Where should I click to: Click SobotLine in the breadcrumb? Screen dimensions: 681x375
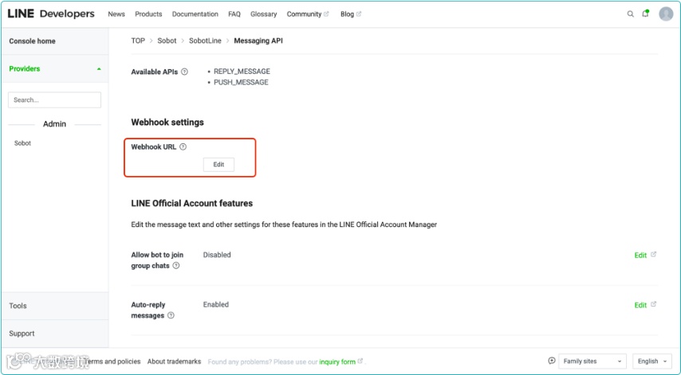pyautogui.click(x=205, y=41)
